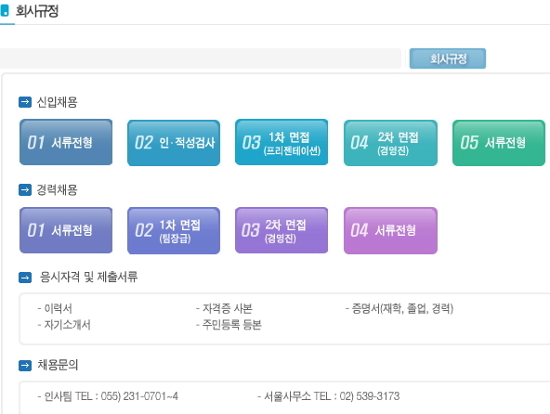Click the green 05 서류전형 box
The height and width of the screenshot is (414, 550).
[499, 143]
